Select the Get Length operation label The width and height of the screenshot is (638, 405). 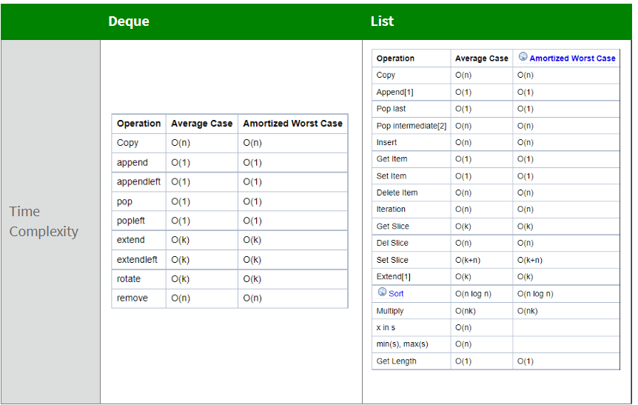point(396,361)
